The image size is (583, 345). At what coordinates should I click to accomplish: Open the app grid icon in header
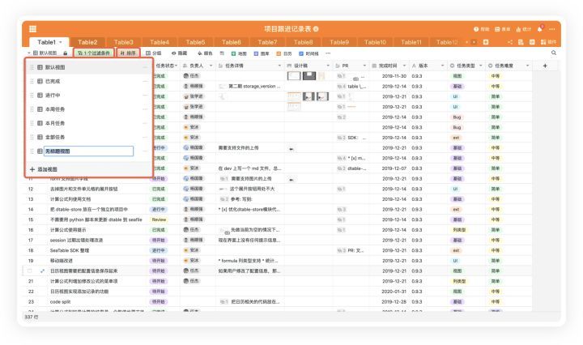click(32, 28)
